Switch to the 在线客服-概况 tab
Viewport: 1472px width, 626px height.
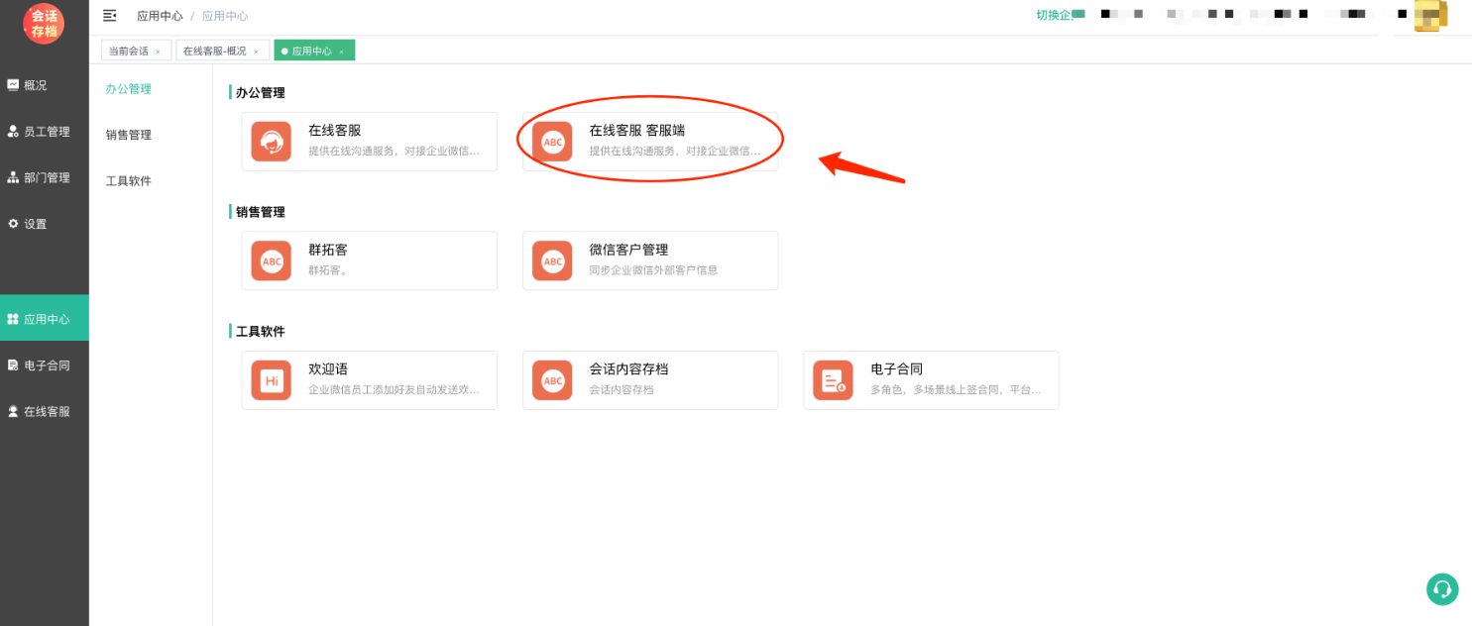214,51
